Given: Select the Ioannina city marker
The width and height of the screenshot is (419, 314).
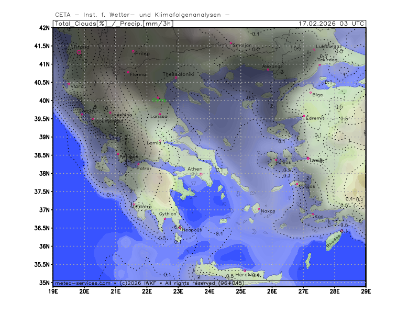Looking at the screenshot, I should (111, 113).
